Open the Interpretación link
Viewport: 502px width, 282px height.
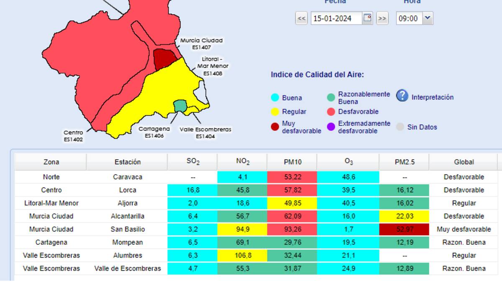tap(432, 97)
